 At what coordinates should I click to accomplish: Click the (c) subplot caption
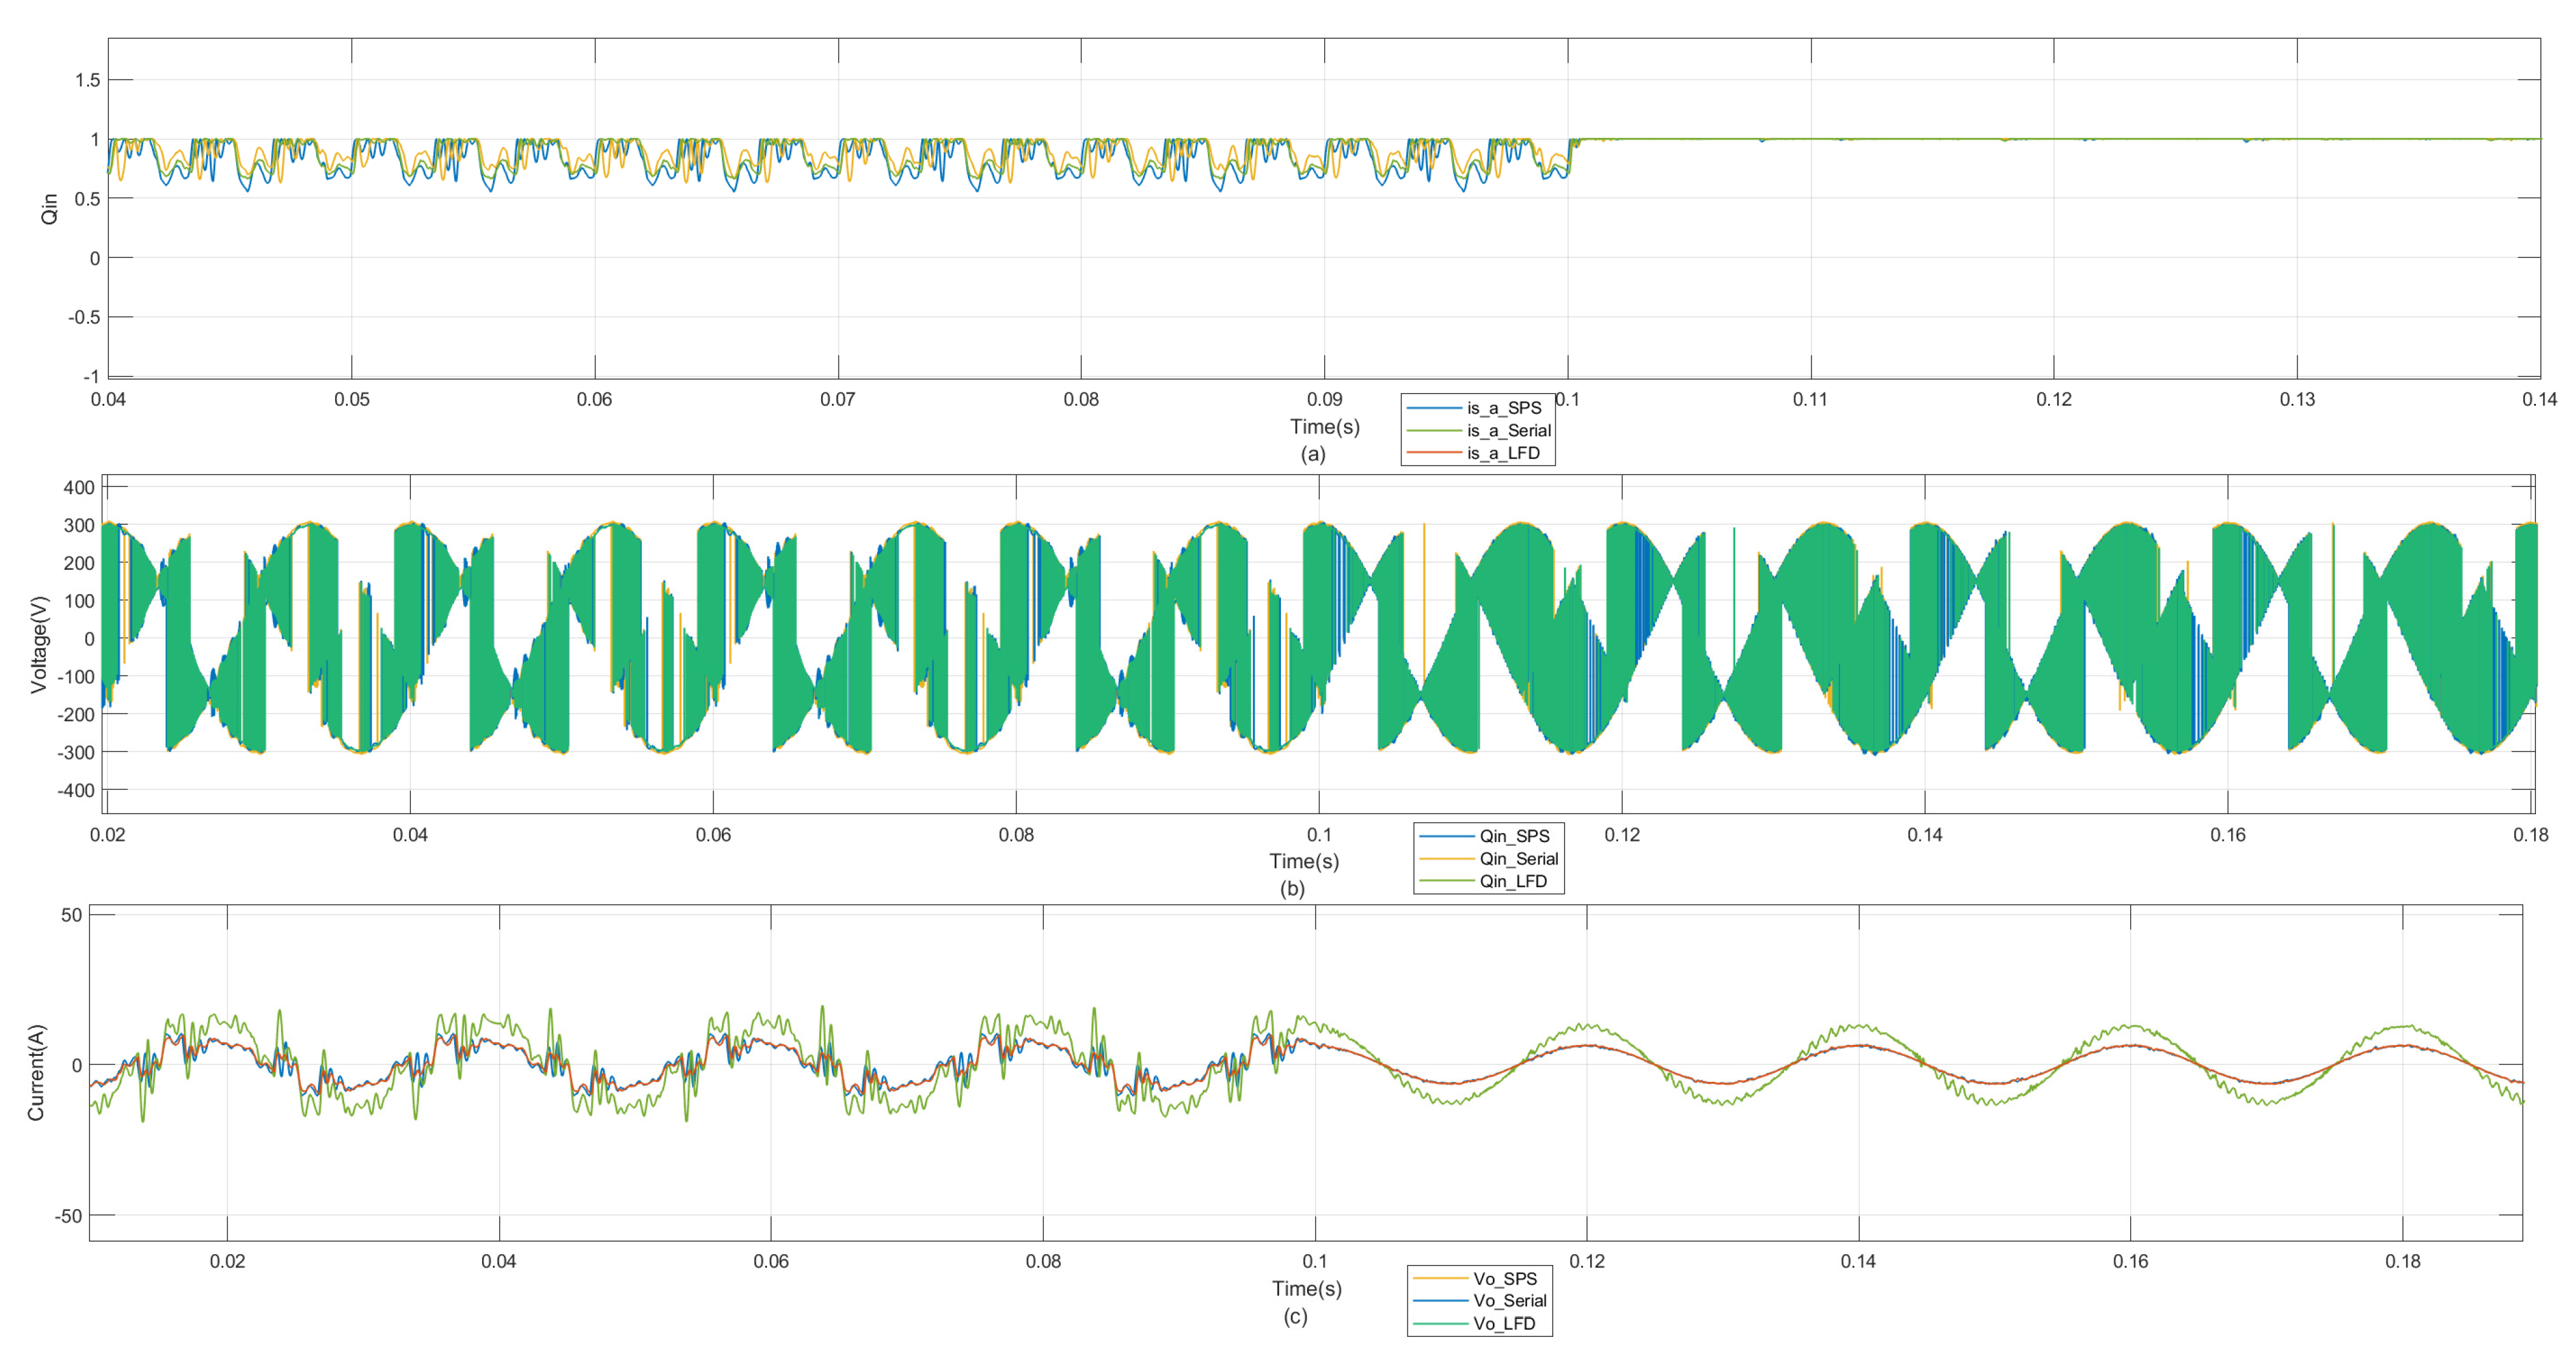pos(1295,1317)
